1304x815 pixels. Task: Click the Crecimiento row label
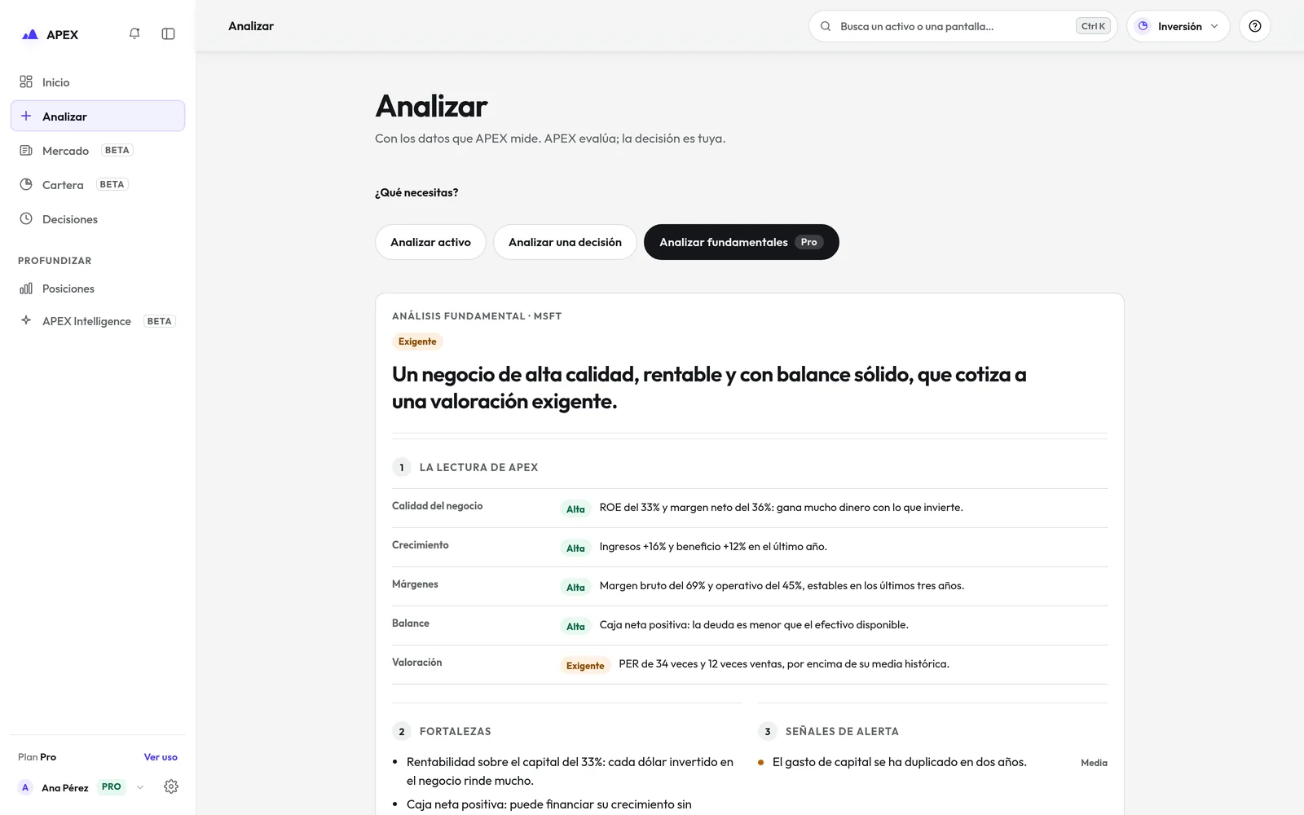[421, 545]
